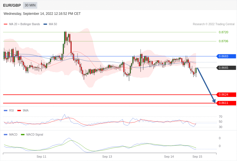Click the MACD blue legend swatch
Screen dimensions: 237x161
coord(6,134)
